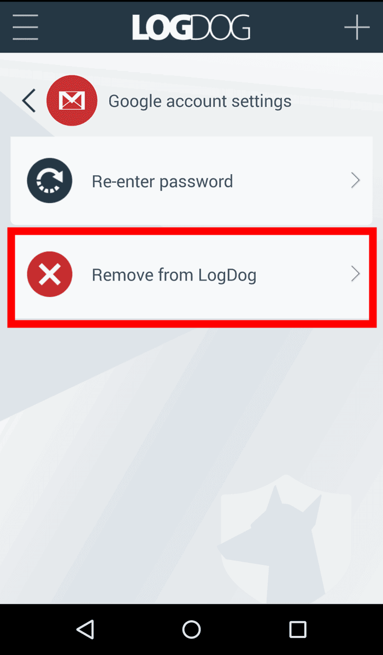Image resolution: width=383 pixels, height=655 pixels.
Task: Tap the plus icon to add account
Action: (357, 26)
